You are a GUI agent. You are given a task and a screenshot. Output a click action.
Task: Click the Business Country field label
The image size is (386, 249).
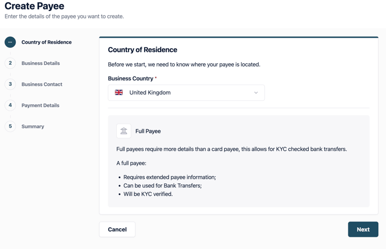pyautogui.click(x=131, y=78)
